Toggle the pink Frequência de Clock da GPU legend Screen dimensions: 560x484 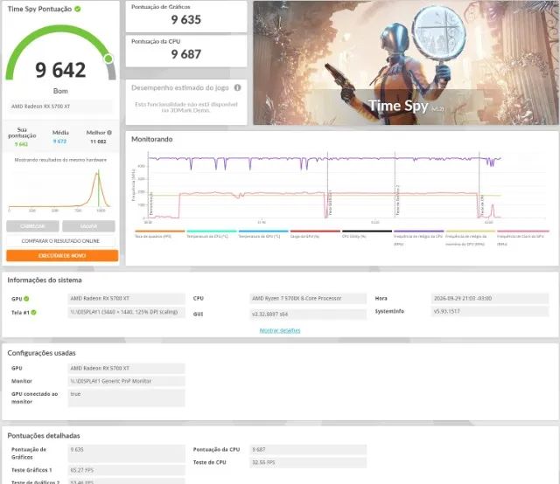click(x=523, y=238)
